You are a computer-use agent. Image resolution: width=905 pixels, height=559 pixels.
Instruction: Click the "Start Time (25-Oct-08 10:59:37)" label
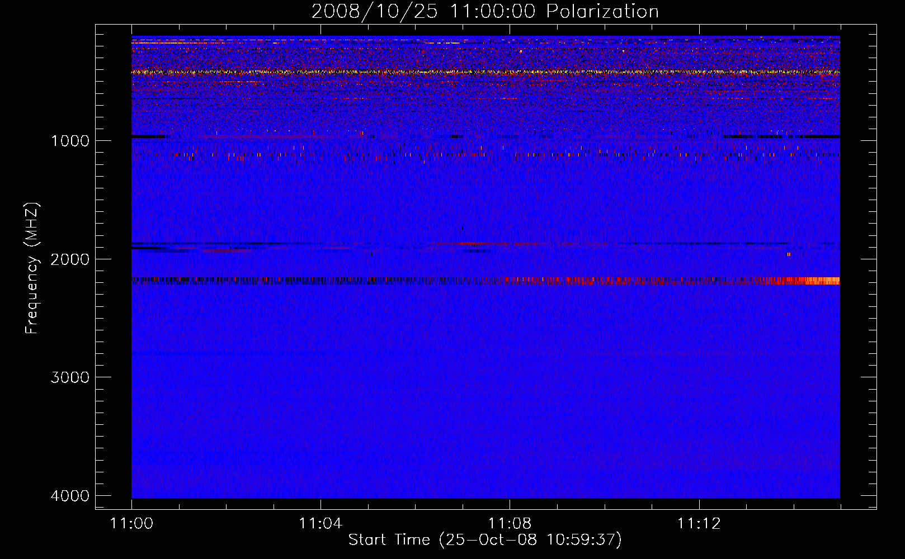coord(485,540)
